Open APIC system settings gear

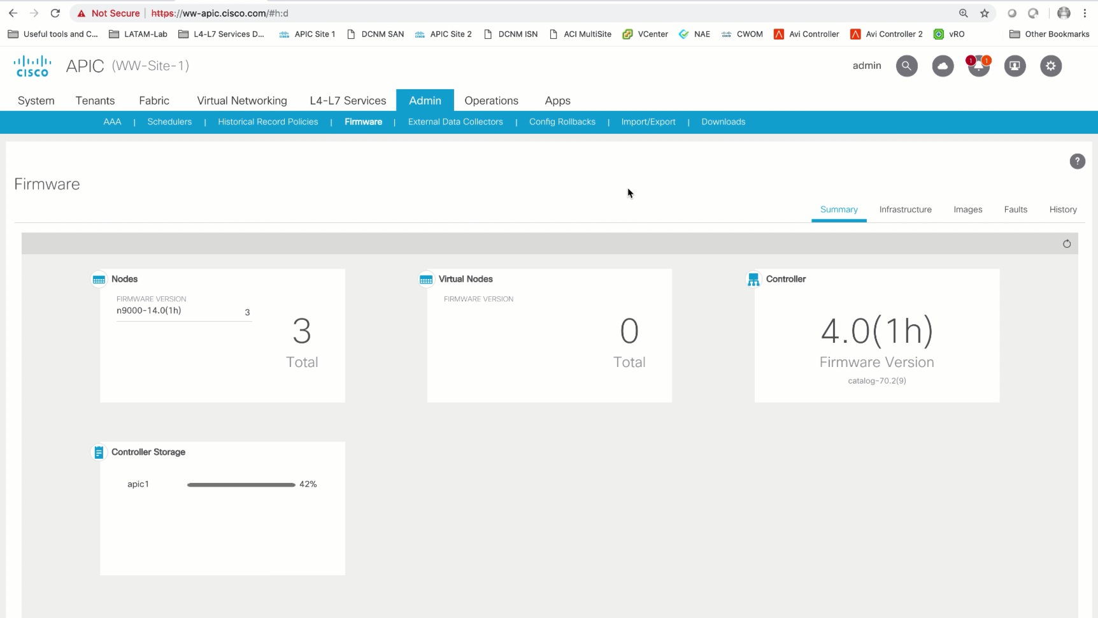[x=1051, y=66]
